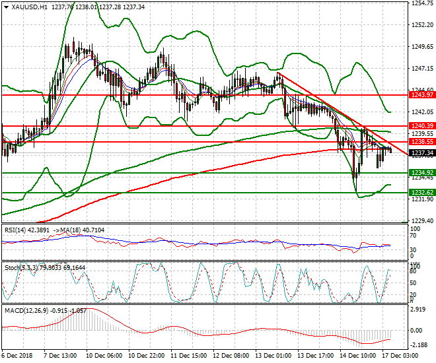Click the 1229.40 value on price axis
Viewport: 436px width, 363px height.
(421, 221)
